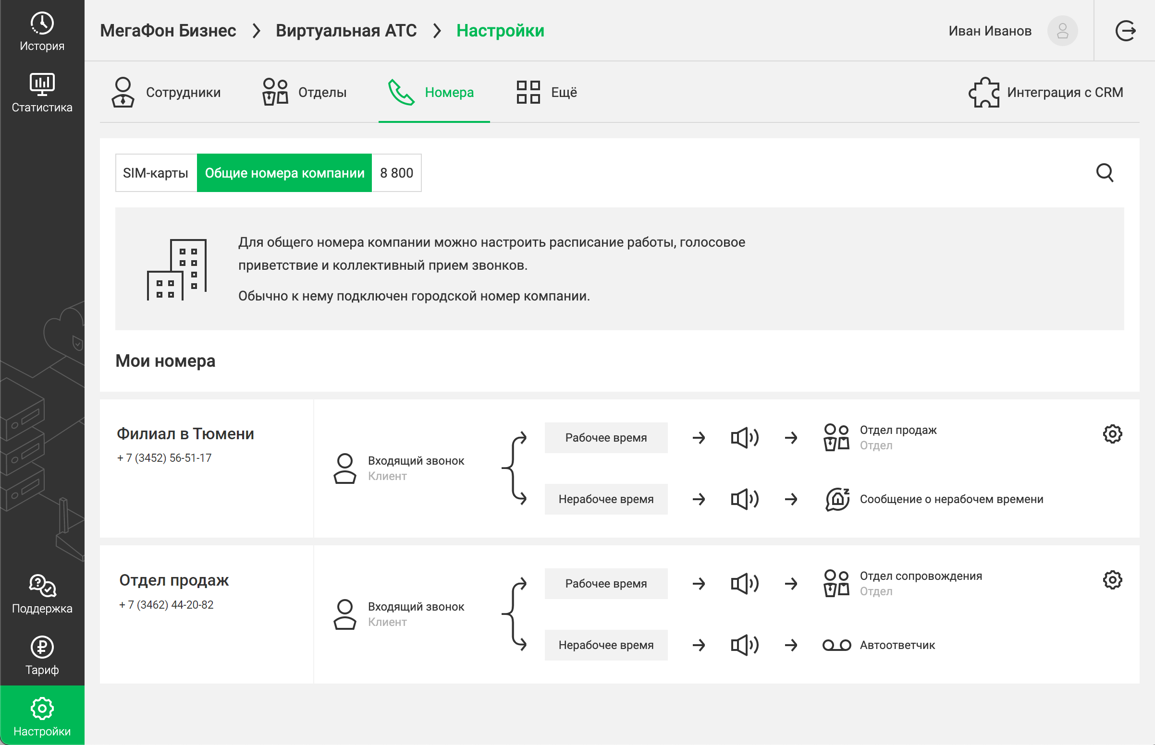Open settings gear for Отдел продаж number
Viewport: 1155px width, 745px height.
[x=1112, y=579]
